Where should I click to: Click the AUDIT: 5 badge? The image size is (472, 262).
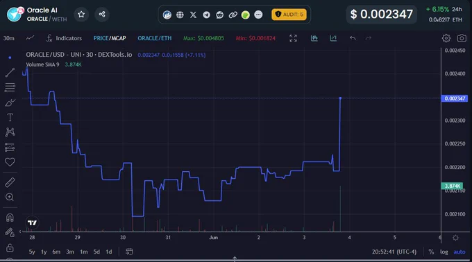(289, 15)
